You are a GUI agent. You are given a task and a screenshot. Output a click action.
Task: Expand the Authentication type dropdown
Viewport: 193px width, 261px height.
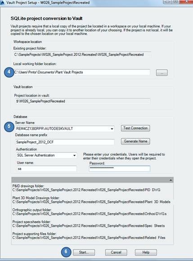75,156
